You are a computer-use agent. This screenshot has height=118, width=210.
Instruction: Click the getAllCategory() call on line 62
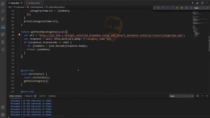point(36,81)
